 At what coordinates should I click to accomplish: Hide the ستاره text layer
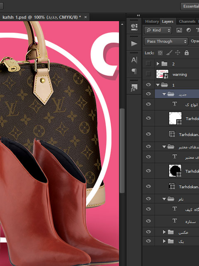[148, 221]
